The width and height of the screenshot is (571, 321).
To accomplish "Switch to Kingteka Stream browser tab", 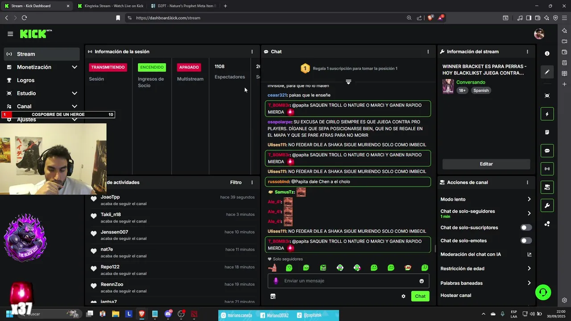I will click(x=110, y=6).
